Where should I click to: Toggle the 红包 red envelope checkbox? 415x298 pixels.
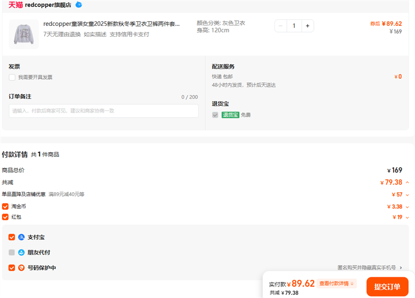[x=5, y=217]
